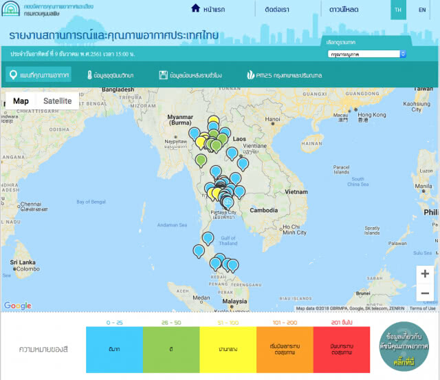The image size is (440, 380).
Task: Click the Cambodia label on the map
Action: pos(264,210)
